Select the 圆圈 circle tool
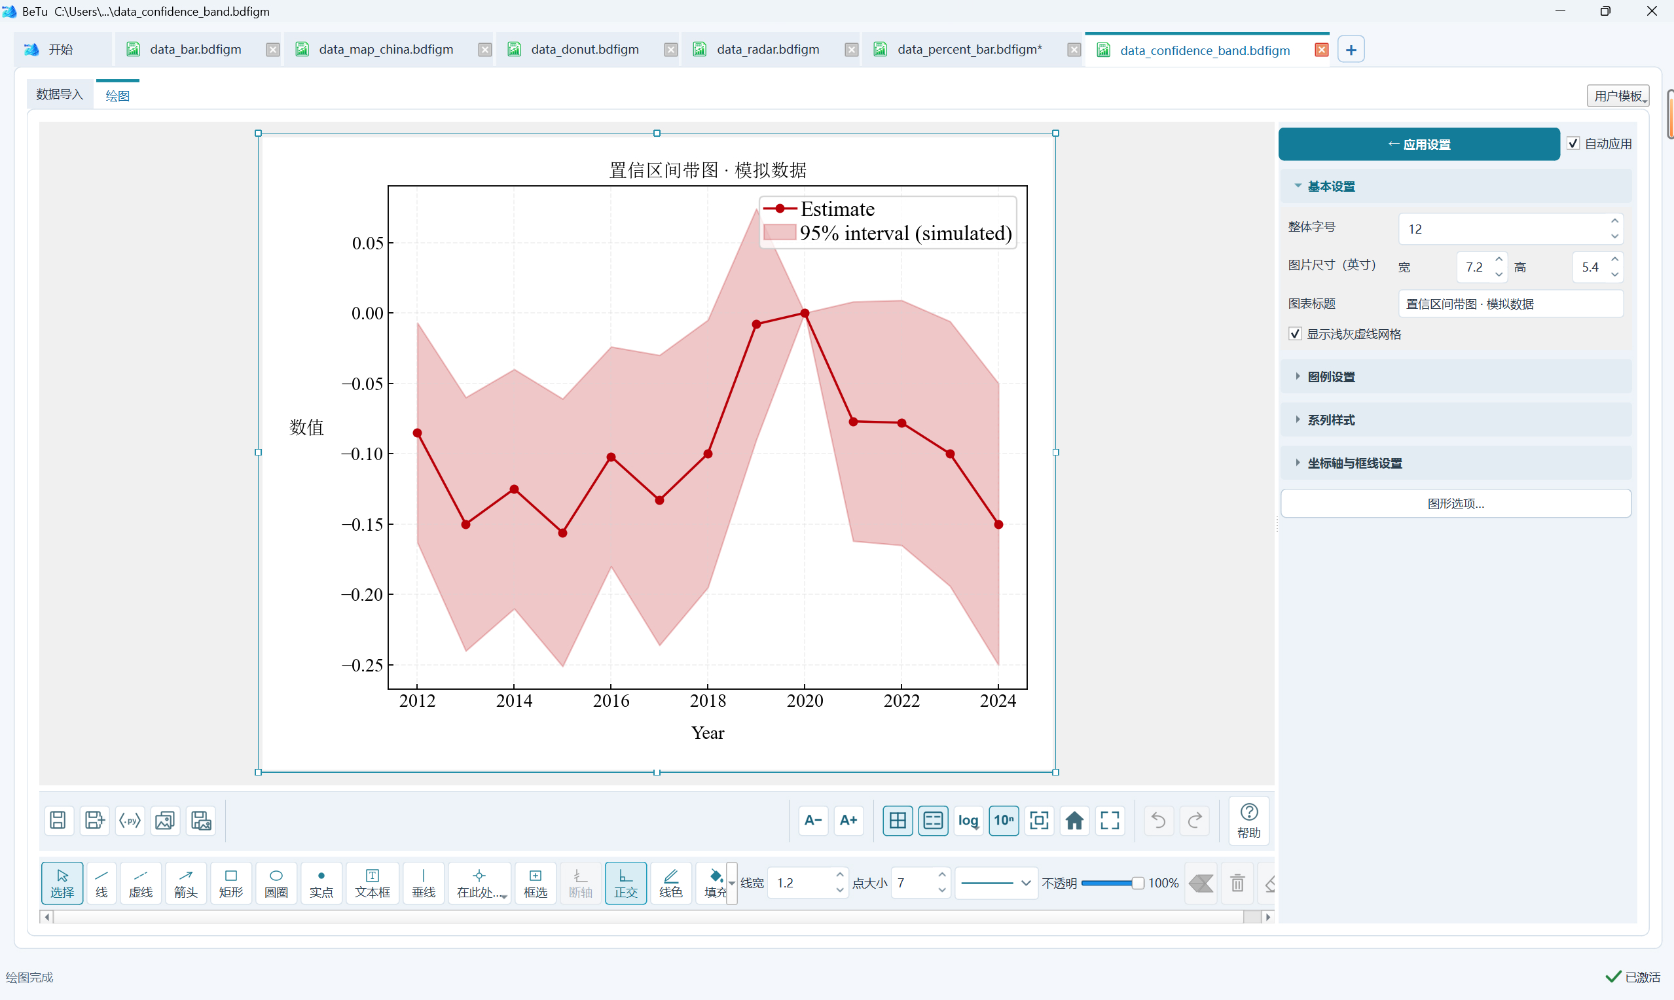Screen dimensions: 1674x1000 click(276, 883)
